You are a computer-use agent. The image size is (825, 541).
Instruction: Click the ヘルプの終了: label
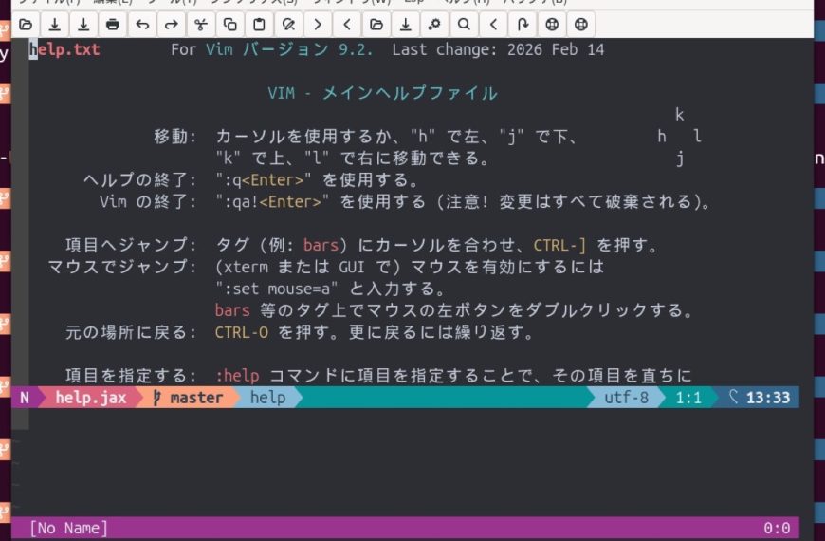[x=139, y=180]
